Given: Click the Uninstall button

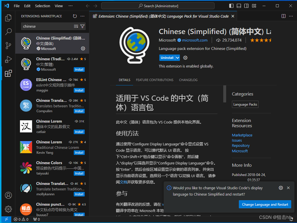Looking at the screenshot, I should pos(167,58).
